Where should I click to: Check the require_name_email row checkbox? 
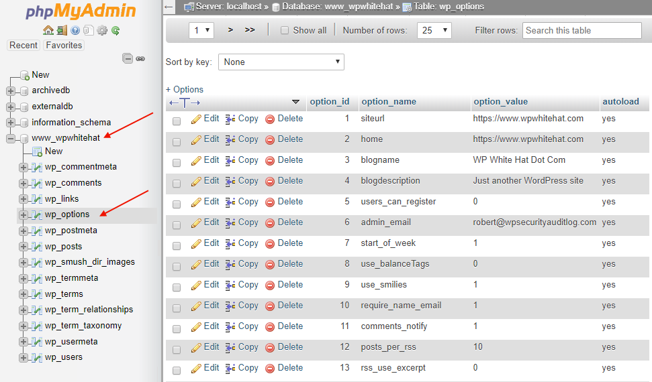(x=177, y=308)
